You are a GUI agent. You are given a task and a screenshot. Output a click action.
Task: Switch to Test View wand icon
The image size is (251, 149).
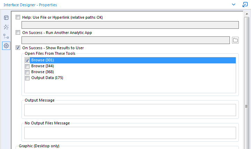point(6,27)
